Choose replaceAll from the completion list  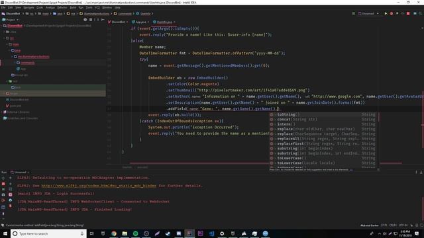324,139
